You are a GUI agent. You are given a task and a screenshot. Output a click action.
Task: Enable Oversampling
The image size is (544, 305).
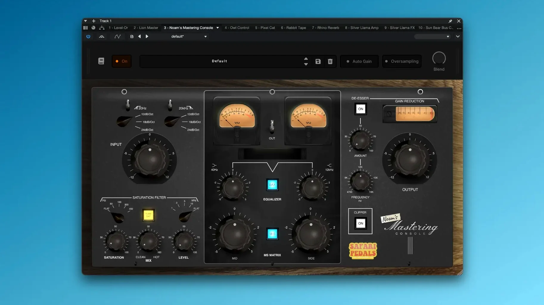pyautogui.click(x=402, y=61)
